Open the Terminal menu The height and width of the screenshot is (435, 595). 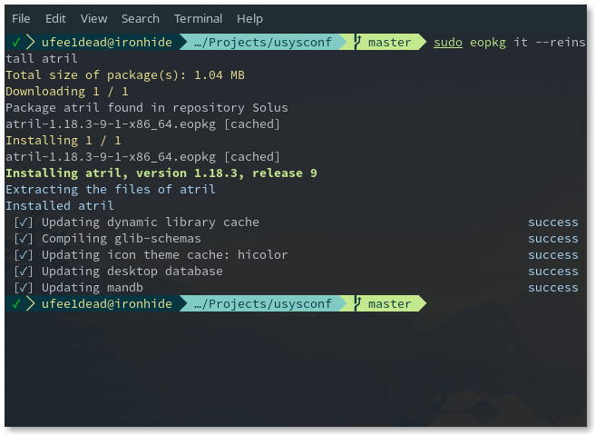coord(198,18)
